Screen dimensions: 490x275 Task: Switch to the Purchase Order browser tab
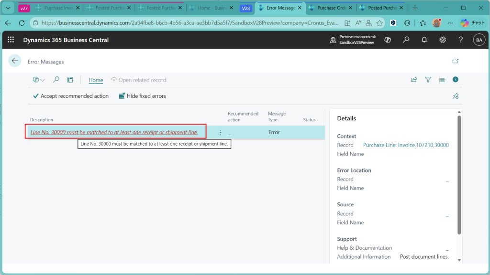[x=330, y=8]
